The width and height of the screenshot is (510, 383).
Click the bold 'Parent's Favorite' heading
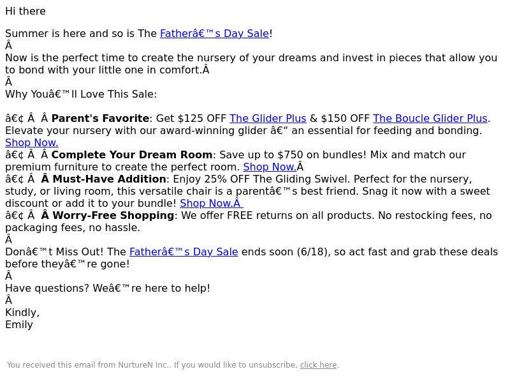[x=100, y=119]
